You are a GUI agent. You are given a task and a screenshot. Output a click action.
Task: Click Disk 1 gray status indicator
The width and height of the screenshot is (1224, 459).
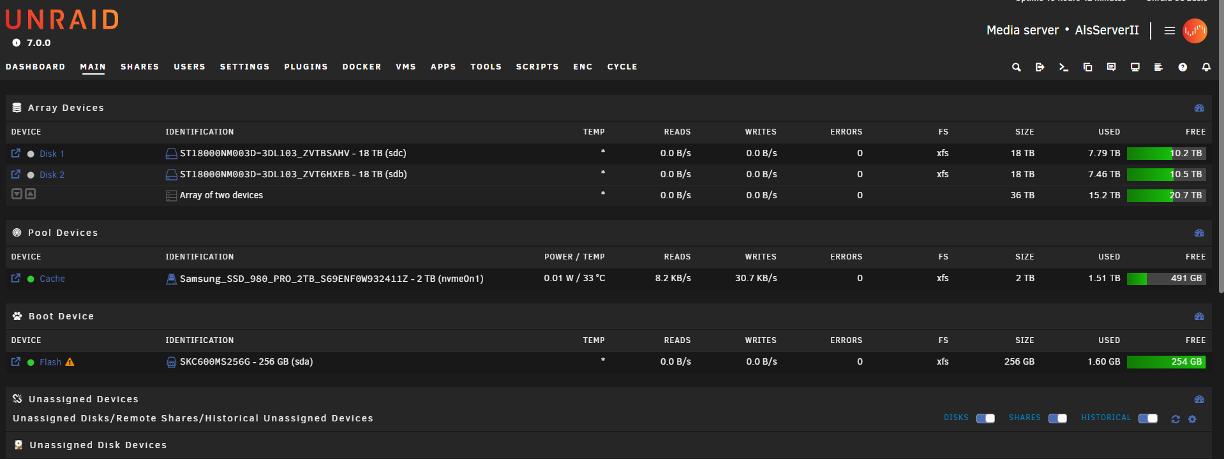tap(31, 154)
